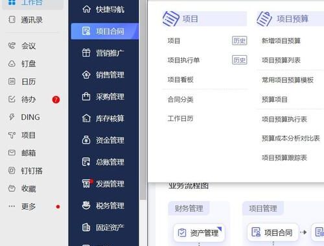
Task: Click the 税务管理 icon
Action: click(x=86, y=205)
